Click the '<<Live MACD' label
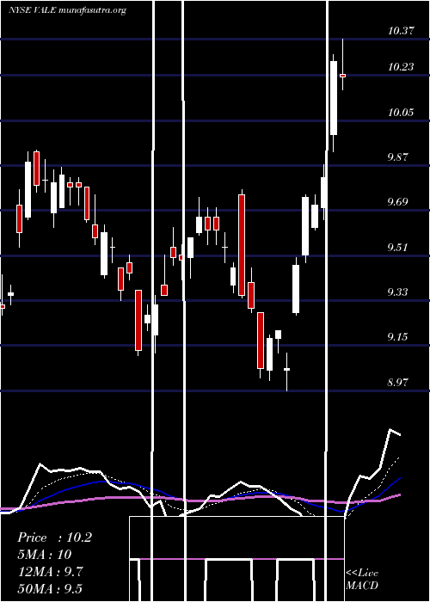 (x=362, y=579)
